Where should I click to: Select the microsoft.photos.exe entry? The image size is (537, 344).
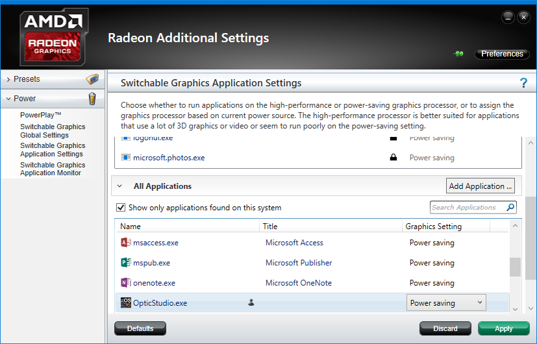coord(169,158)
